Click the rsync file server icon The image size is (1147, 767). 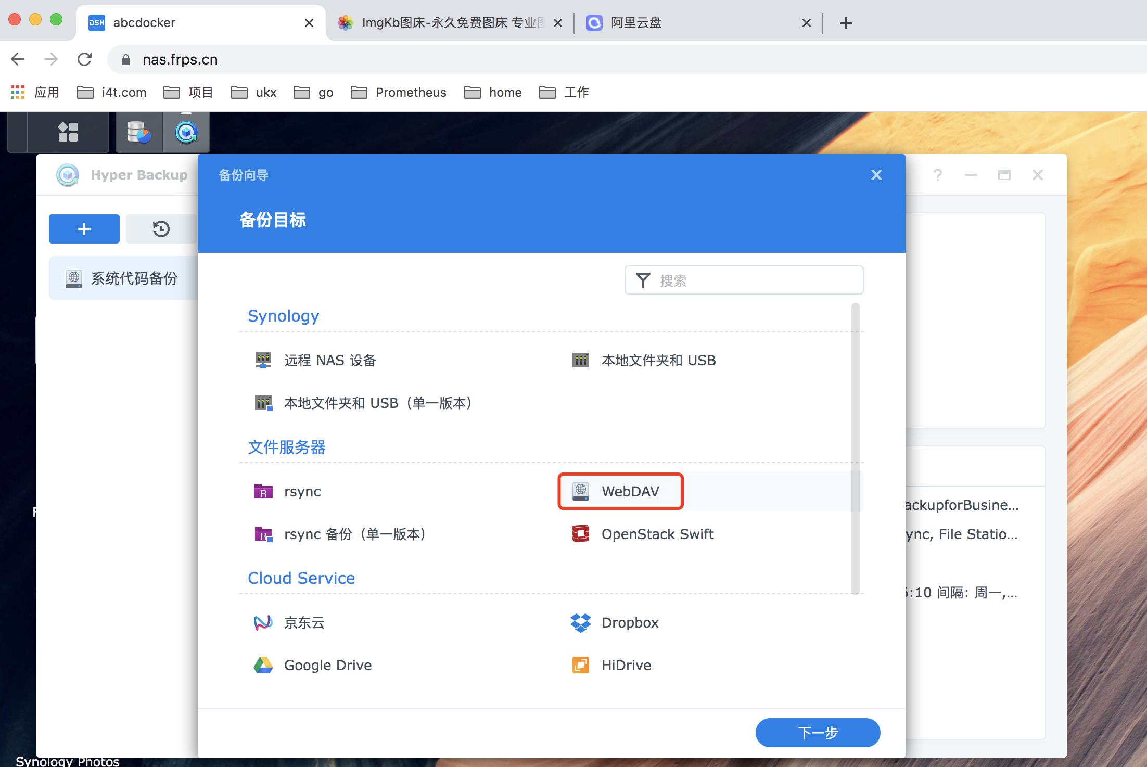click(x=263, y=491)
